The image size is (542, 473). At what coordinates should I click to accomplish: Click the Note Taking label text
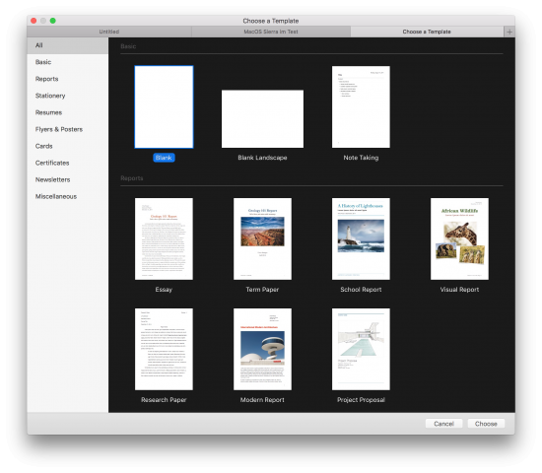(361, 158)
